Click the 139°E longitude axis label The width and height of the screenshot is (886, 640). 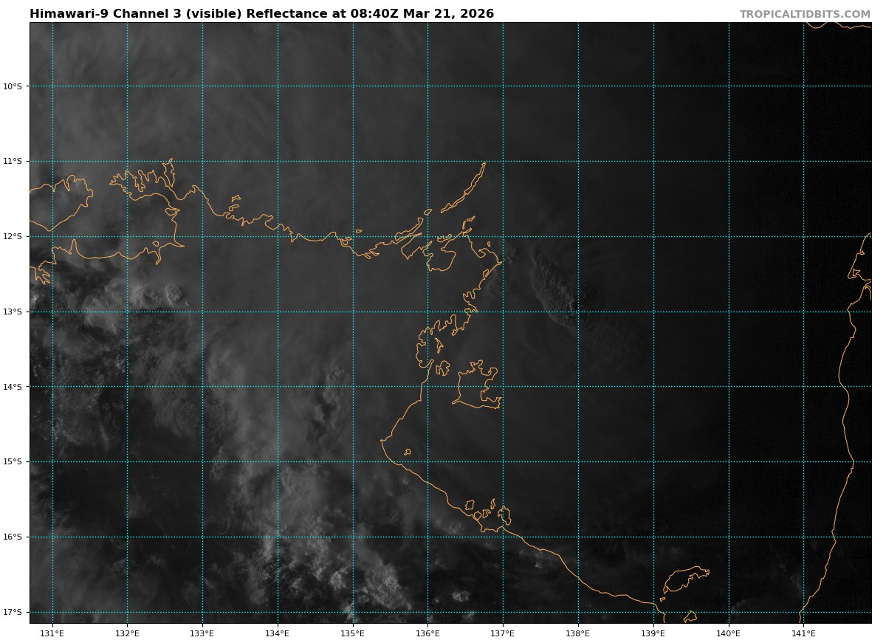[653, 633]
